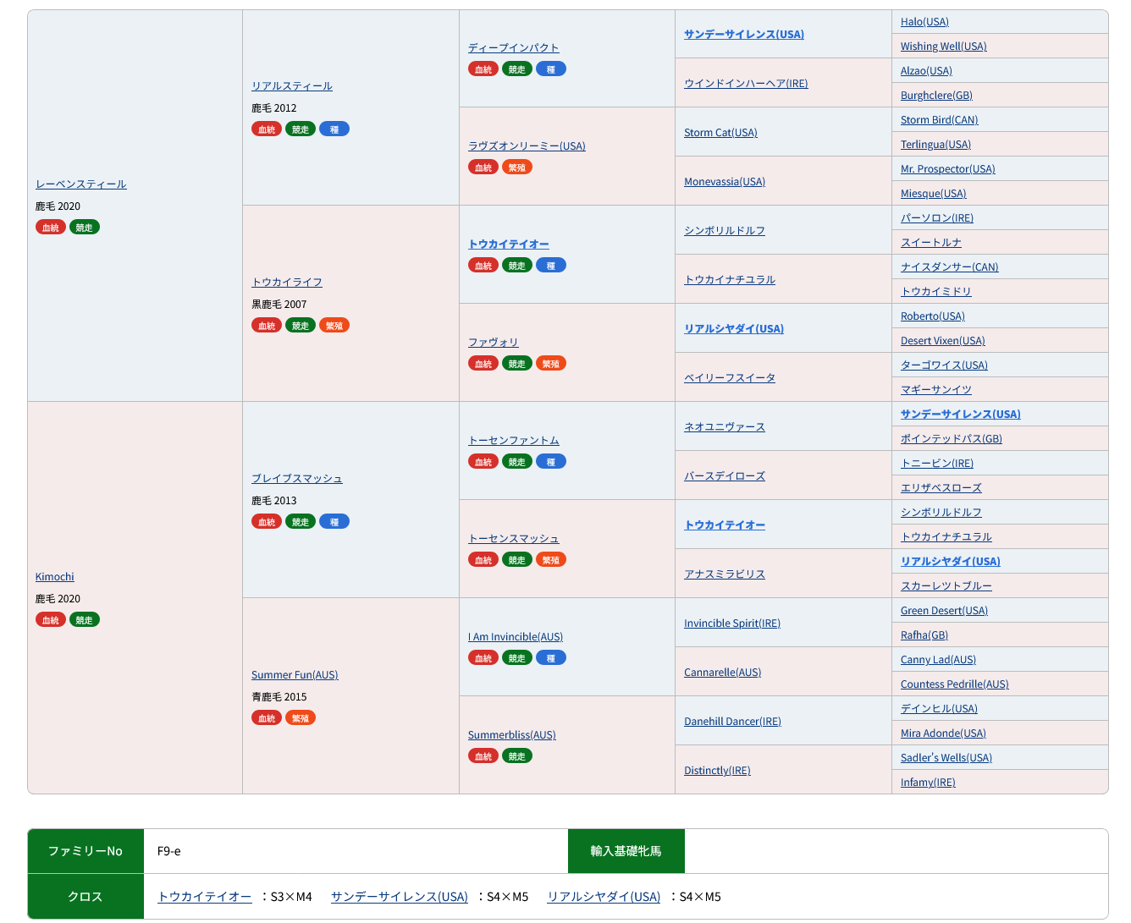Click the red 血統 badge under ディープインパクト
Screen dimensions: 1131x923
tap(483, 69)
